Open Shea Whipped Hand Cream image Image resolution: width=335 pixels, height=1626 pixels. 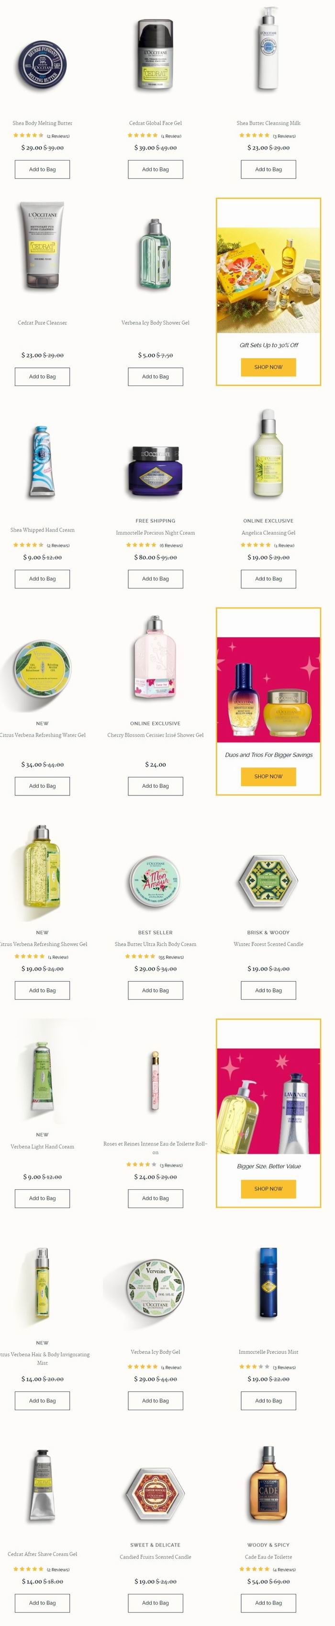click(x=42, y=461)
